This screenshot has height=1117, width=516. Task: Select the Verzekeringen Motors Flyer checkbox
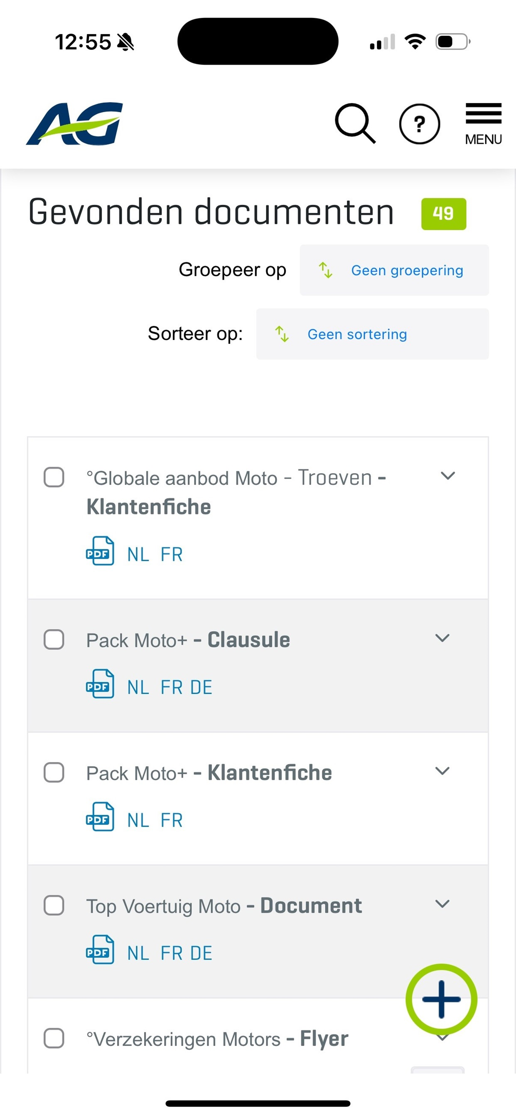(54, 1038)
